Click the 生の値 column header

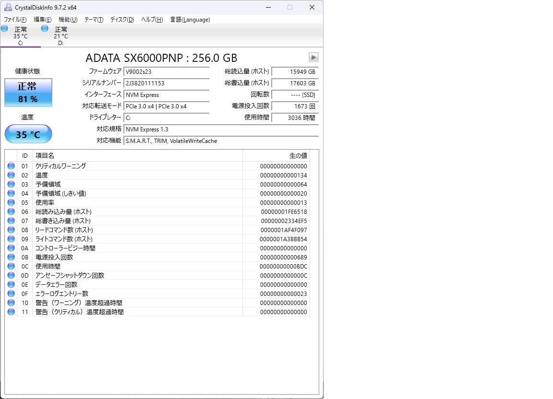(276, 156)
